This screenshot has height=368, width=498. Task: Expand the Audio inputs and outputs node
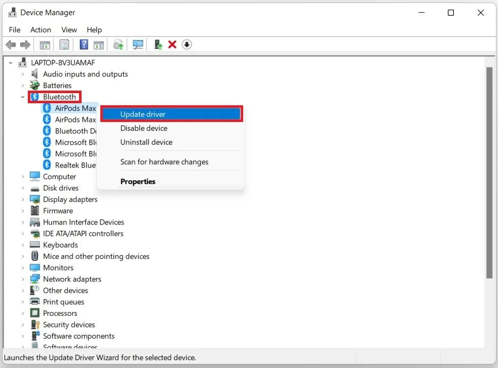pyautogui.click(x=23, y=74)
